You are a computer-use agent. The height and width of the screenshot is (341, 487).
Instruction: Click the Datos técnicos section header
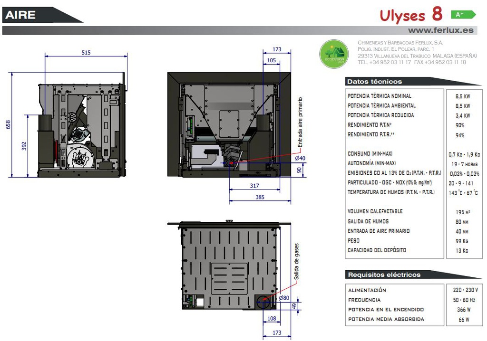(374, 82)
